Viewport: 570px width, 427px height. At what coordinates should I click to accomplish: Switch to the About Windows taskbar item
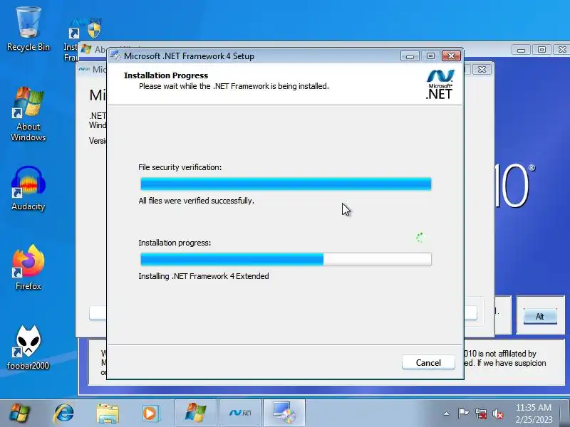point(196,413)
